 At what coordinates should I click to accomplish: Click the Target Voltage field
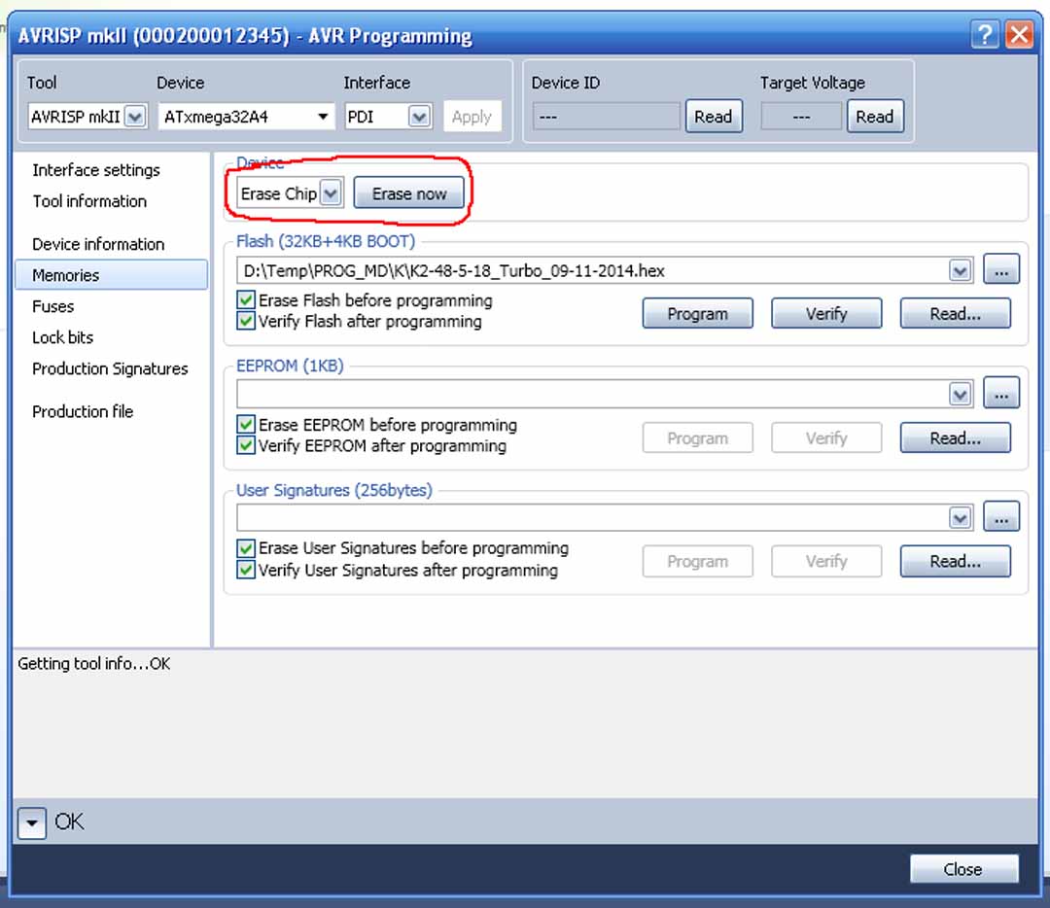pos(801,117)
